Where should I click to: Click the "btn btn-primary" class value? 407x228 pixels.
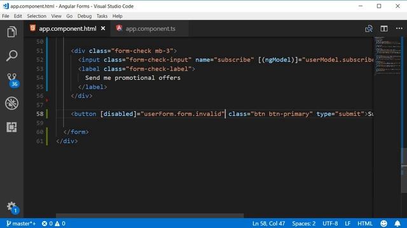click(x=282, y=114)
